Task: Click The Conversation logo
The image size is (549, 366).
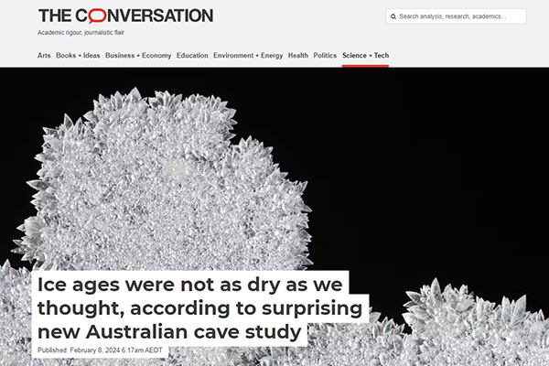Action: click(x=125, y=16)
